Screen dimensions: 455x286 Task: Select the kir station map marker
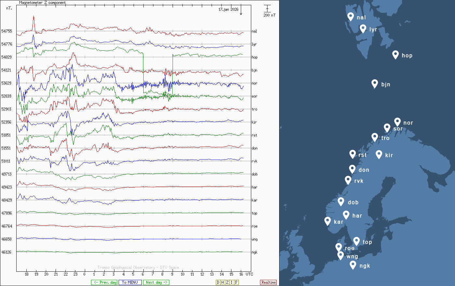click(379, 154)
